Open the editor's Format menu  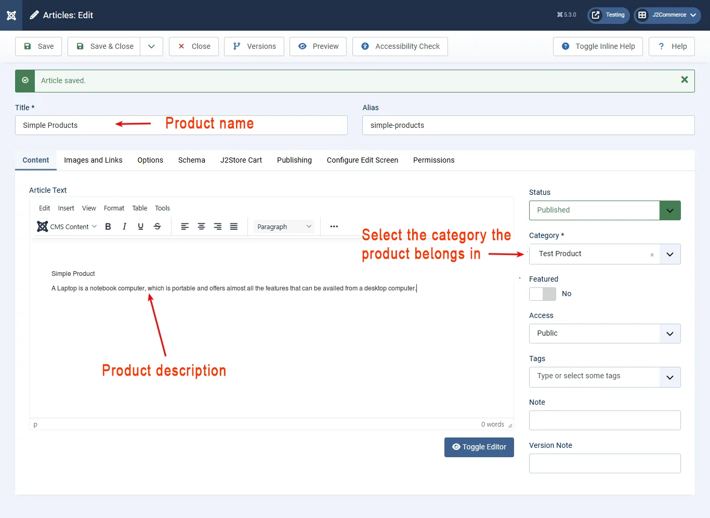tap(114, 208)
